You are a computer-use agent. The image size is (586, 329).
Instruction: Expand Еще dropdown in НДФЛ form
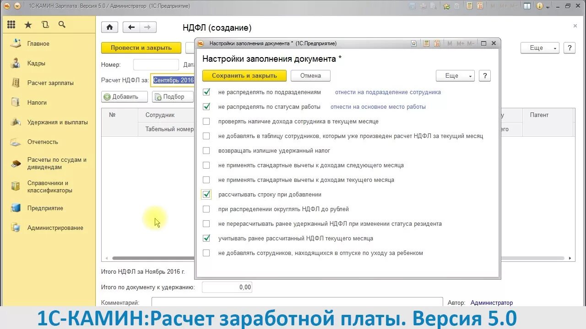tap(540, 48)
